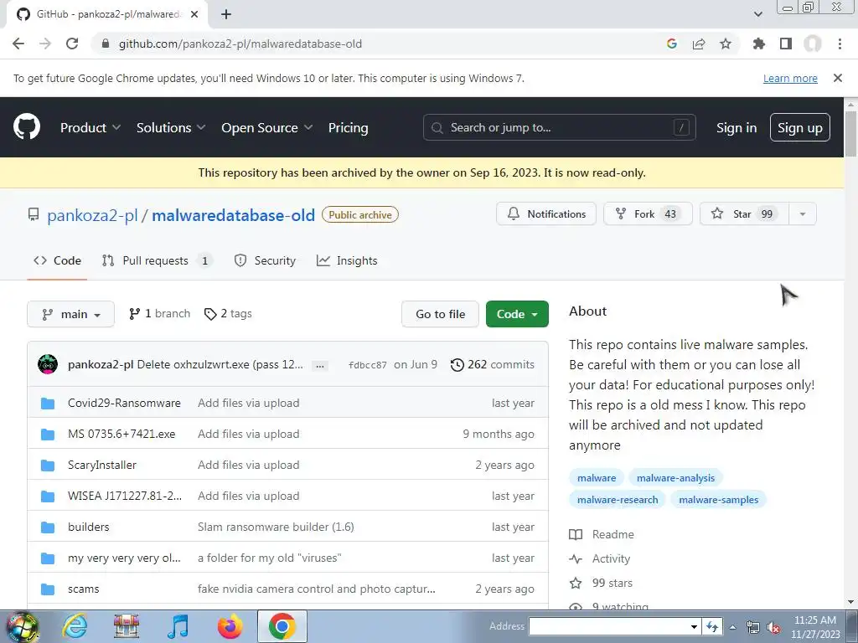Viewport: 858px width, 643px height.
Task: Expand the green Code dropdown
Action: pyautogui.click(x=517, y=314)
